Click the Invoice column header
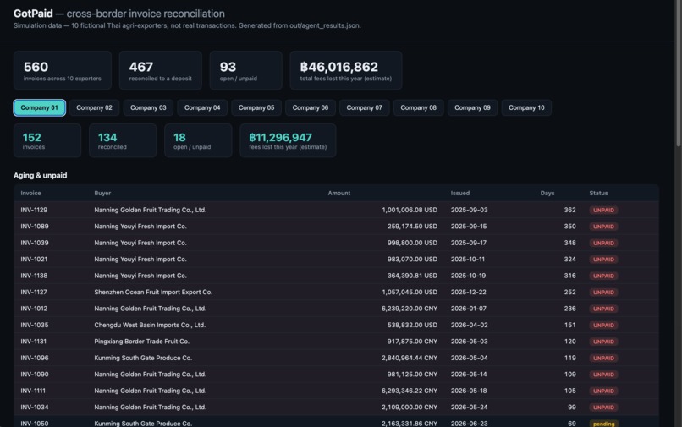The image size is (682, 427). click(x=30, y=193)
